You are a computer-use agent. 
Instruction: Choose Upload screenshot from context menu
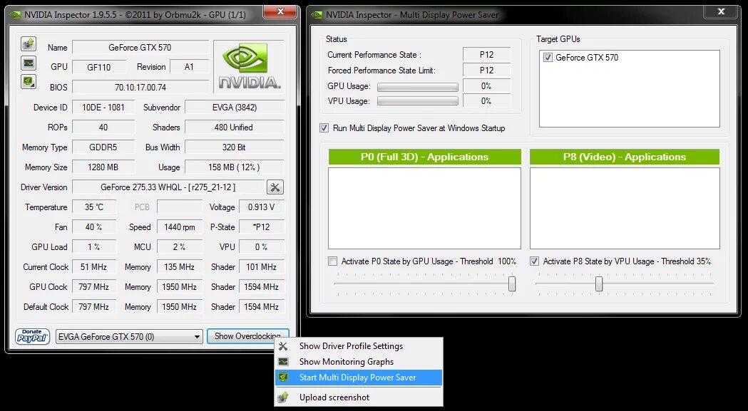point(359,397)
